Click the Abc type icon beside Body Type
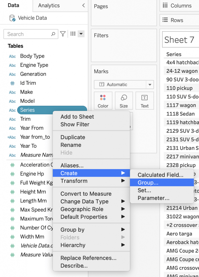 pos(12,56)
